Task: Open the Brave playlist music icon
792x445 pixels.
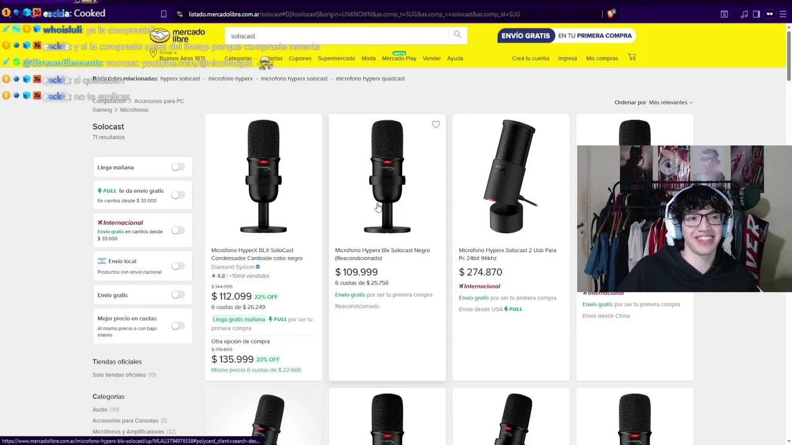Action: (744, 14)
